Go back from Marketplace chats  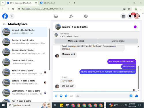tap(4, 24)
